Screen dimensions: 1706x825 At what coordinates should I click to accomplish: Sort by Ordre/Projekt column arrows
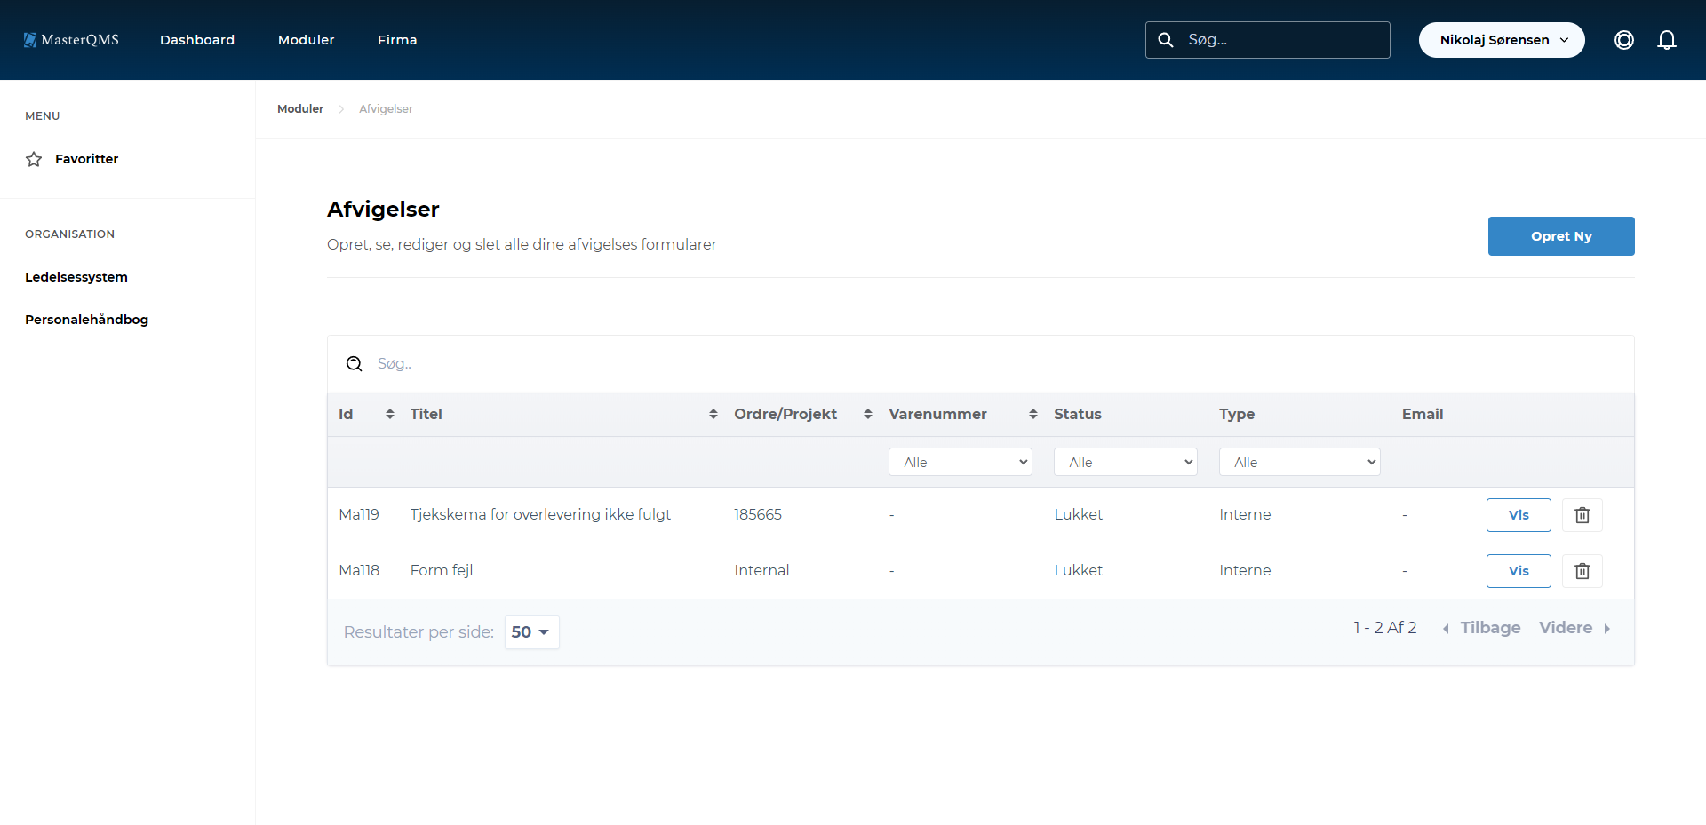[867, 414]
